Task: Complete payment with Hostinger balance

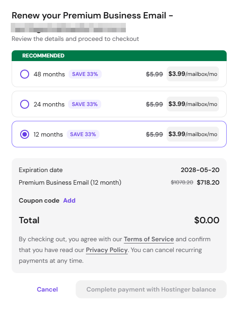Action: coord(151,289)
